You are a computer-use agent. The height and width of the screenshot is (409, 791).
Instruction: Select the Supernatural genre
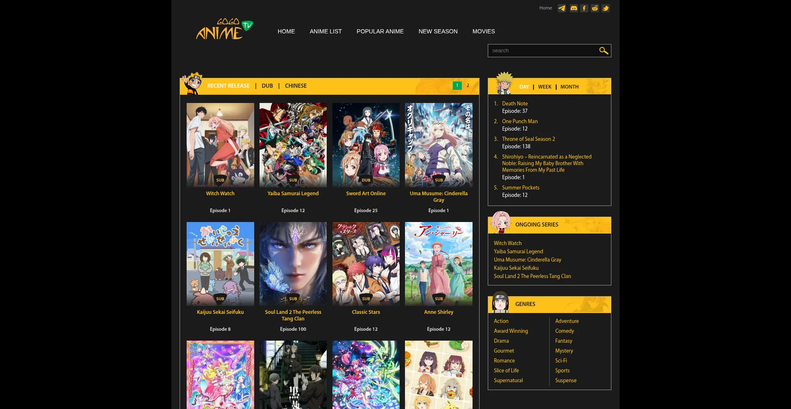tap(508, 381)
